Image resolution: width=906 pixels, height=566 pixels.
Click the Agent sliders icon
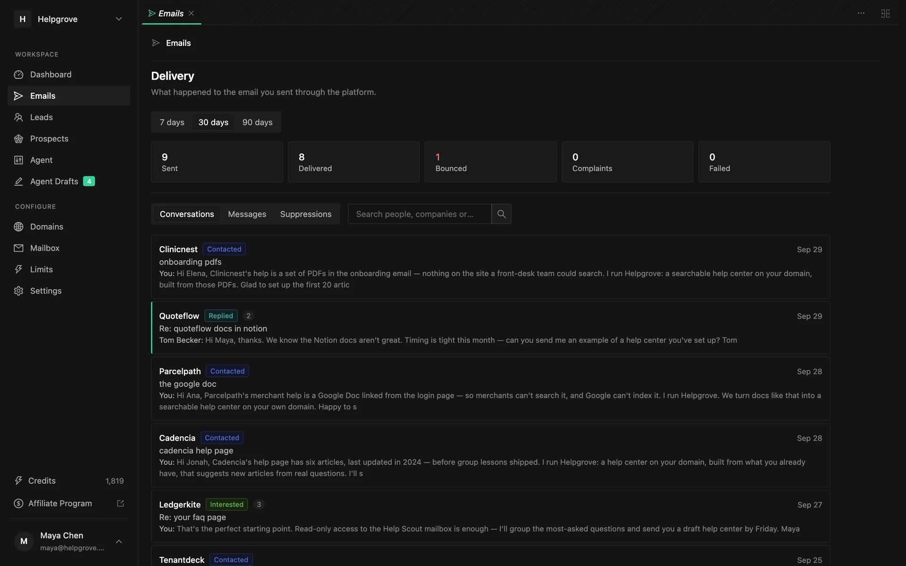[18, 160]
